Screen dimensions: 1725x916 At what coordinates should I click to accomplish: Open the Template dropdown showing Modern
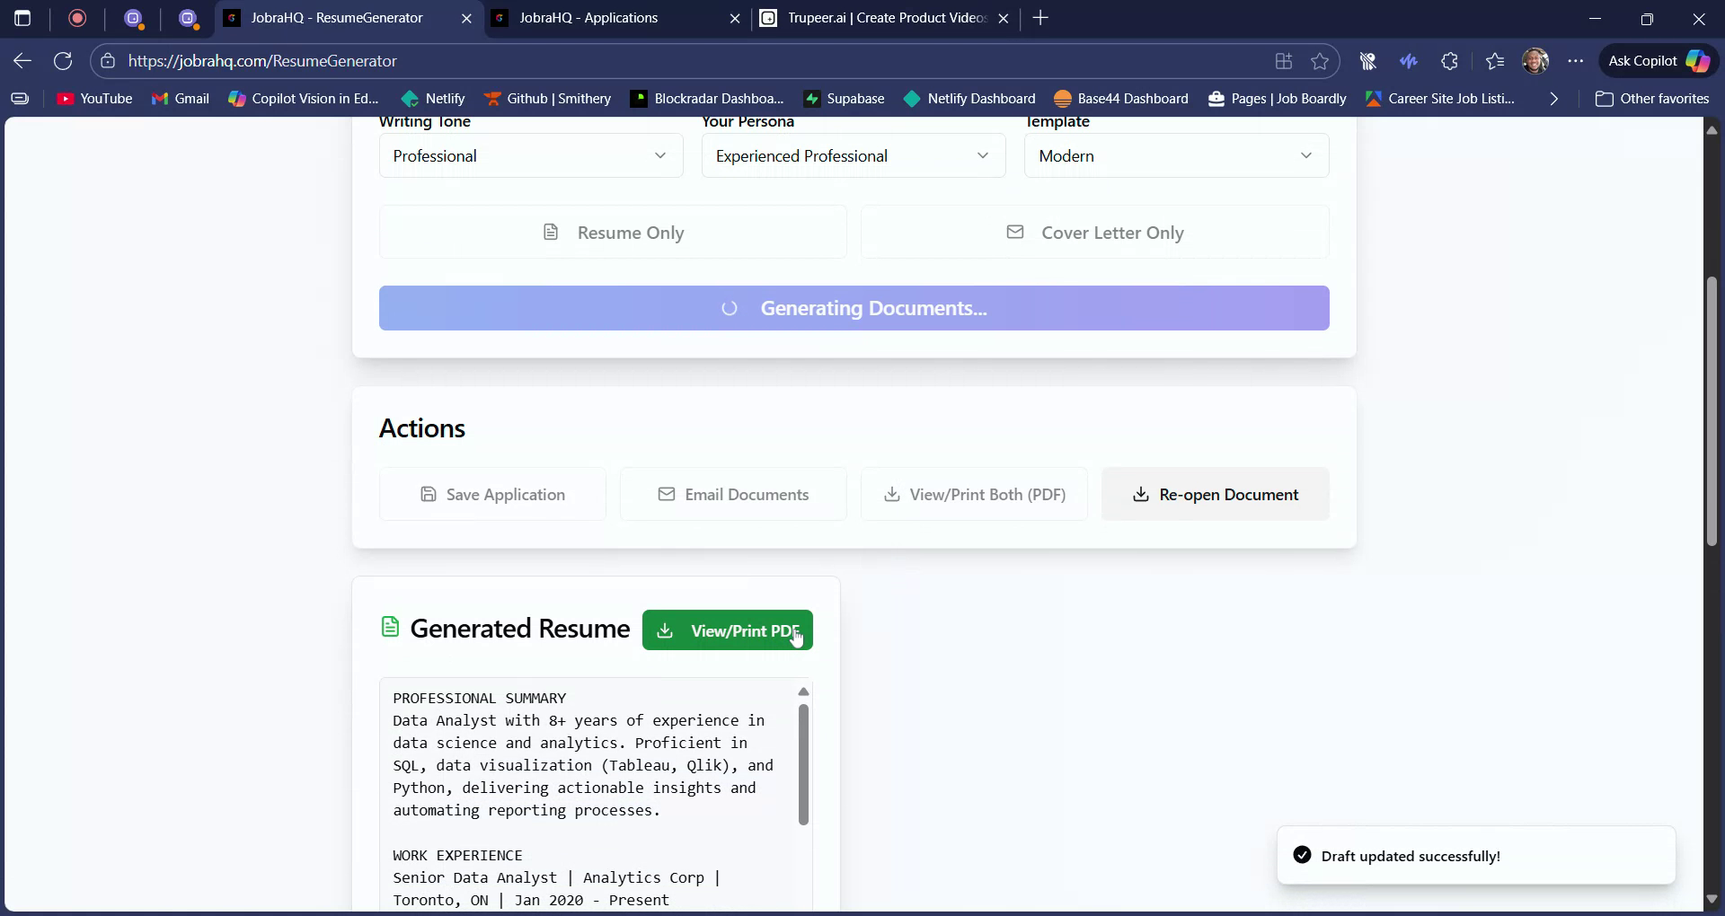[x=1175, y=155]
